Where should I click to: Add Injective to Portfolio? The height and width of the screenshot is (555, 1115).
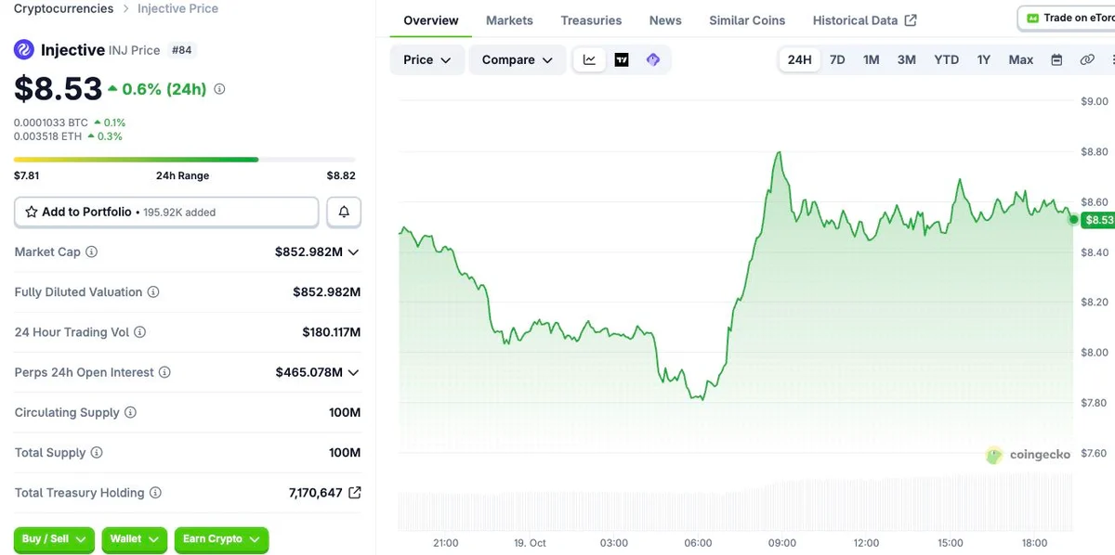coord(166,213)
